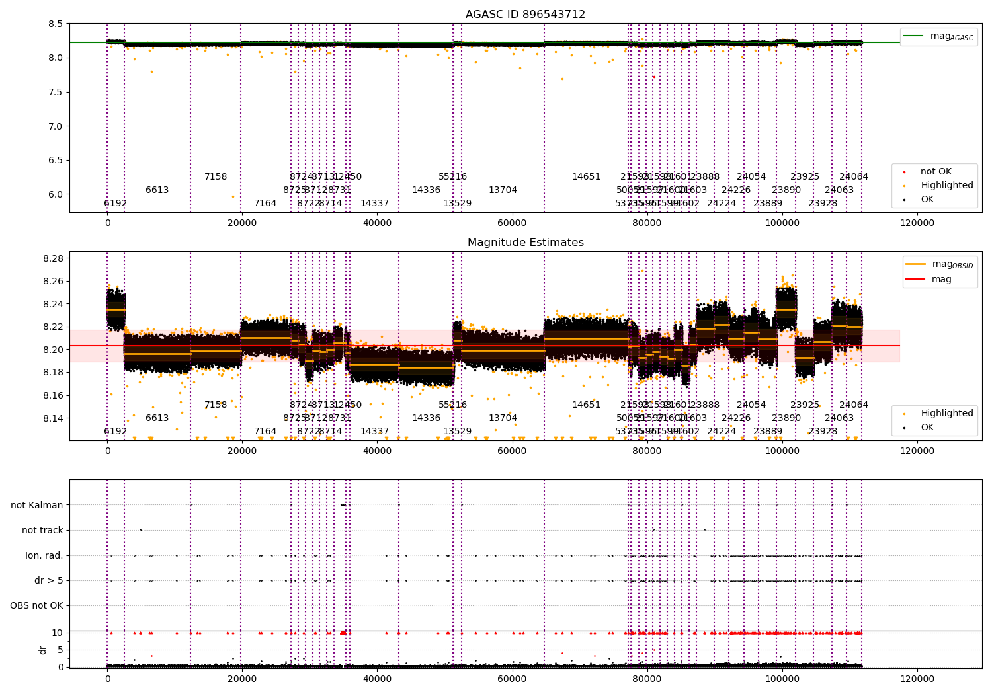
Task: Select 'OK' legend entry in top plot
Action: pyautogui.click(x=927, y=200)
